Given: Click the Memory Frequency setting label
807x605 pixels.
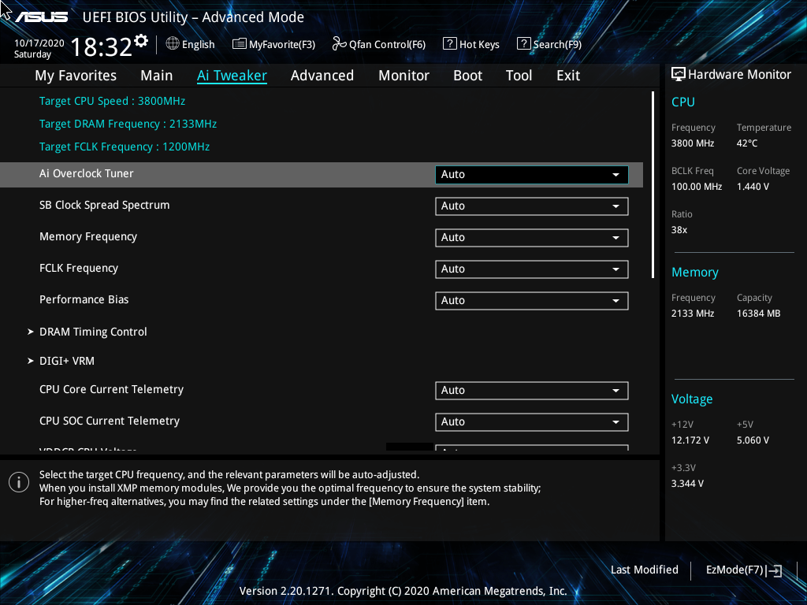Looking at the screenshot, I should 88,236.
